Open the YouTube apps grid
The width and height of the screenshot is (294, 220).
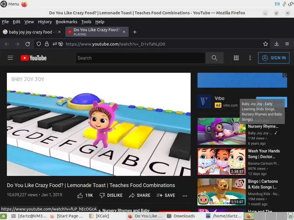(x=236, y=58)
